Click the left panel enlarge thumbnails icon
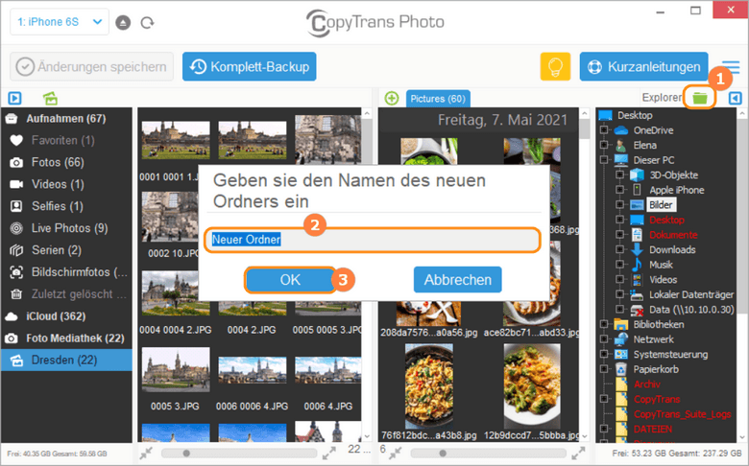Screen dimensions: 749x466 click(329, 454)
